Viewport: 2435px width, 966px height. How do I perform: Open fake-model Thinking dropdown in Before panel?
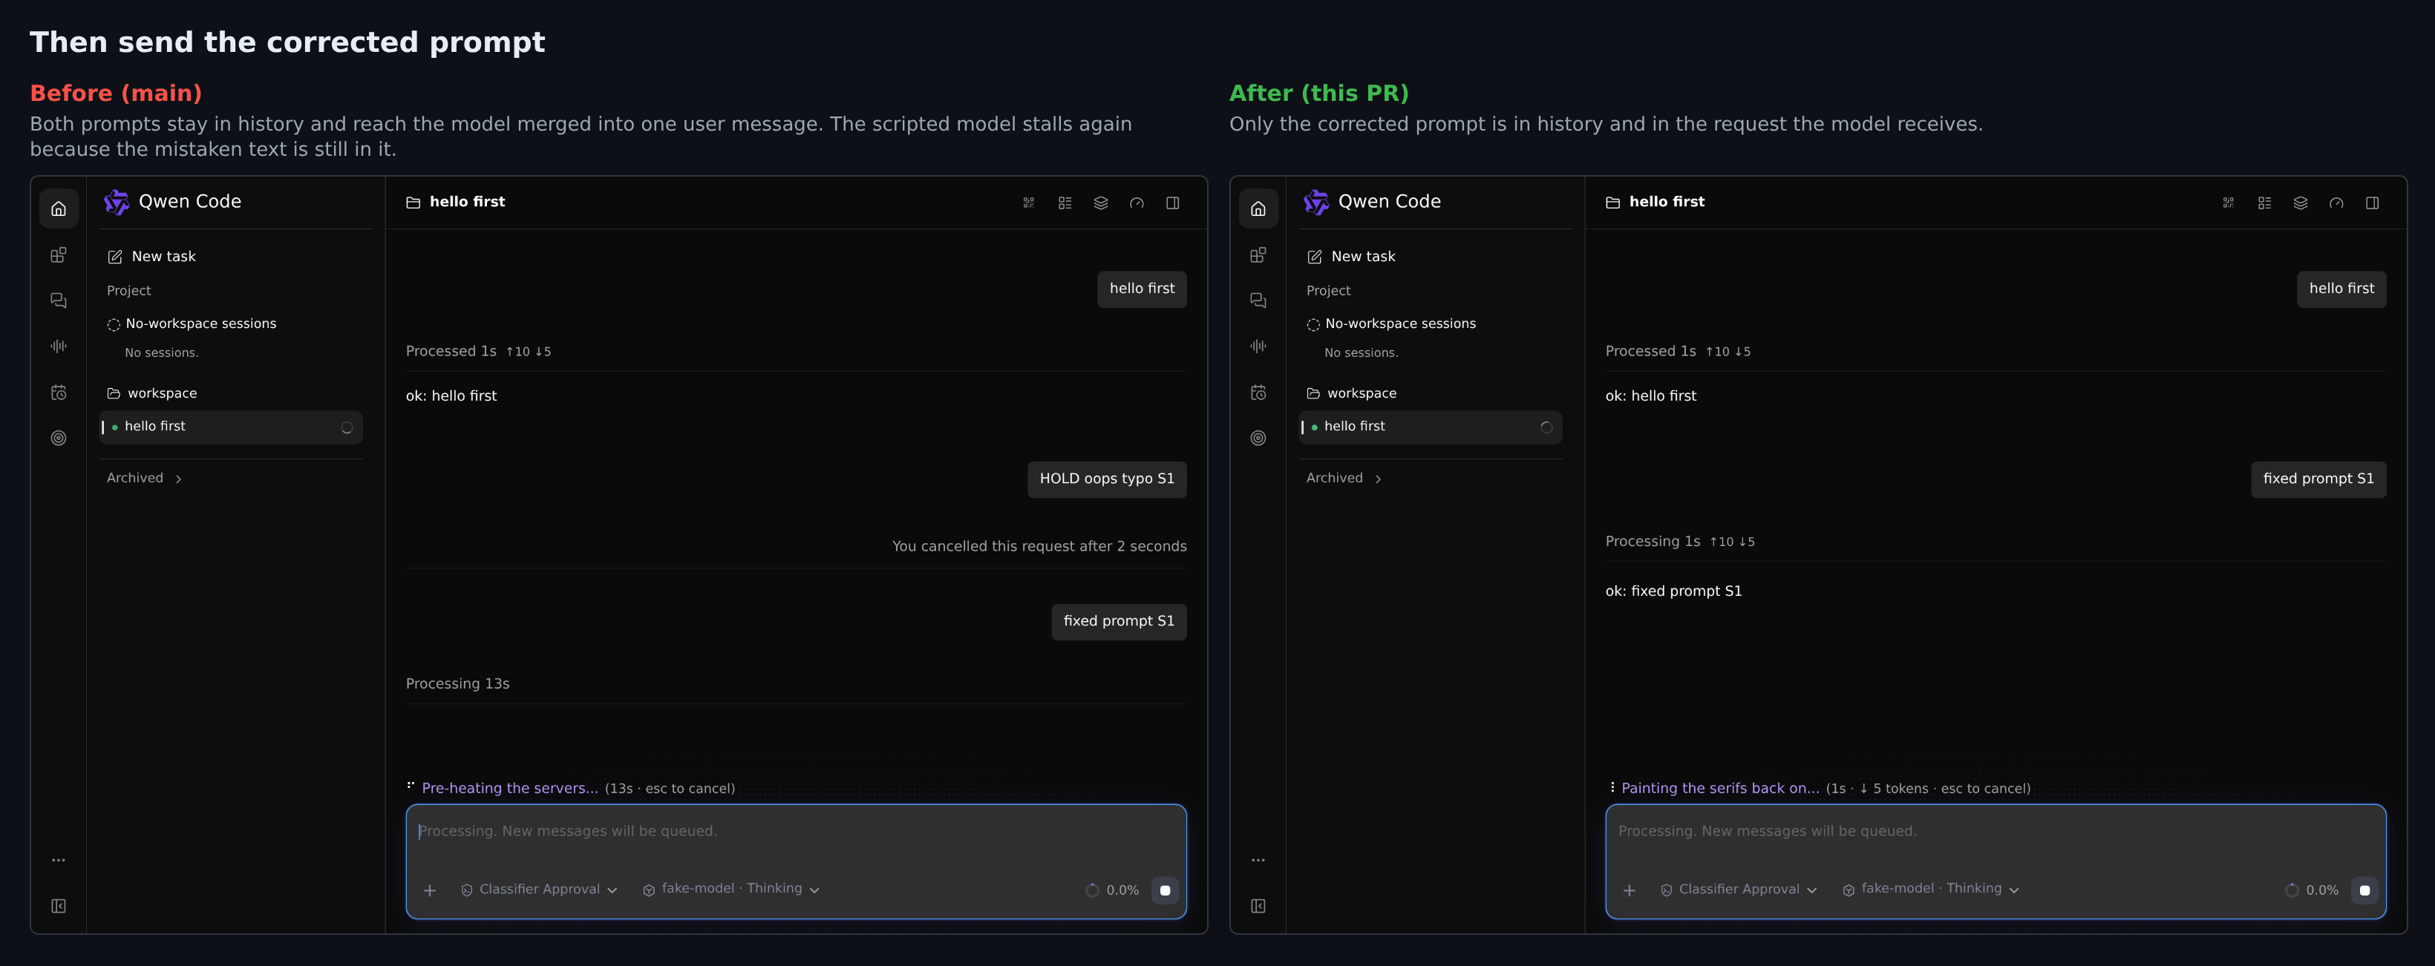coord(730,890)
